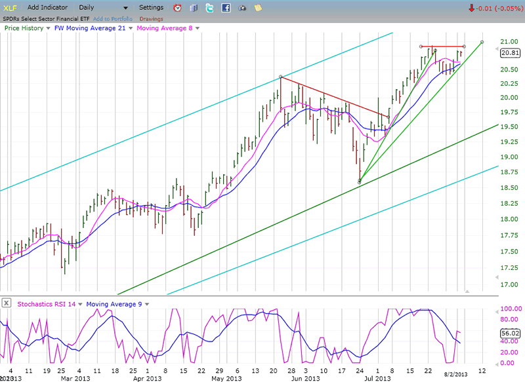Select the green trendline endpoint near 21.00
The width and height of the screenshot is (525, 382).
pos(482,42)
